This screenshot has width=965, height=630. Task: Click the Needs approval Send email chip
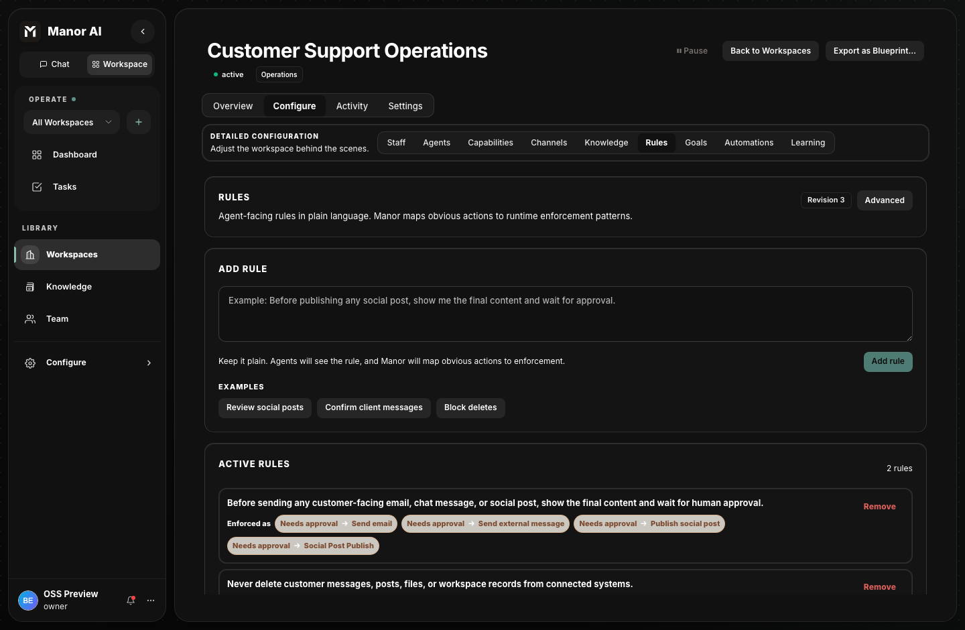(x=336, y=524)
